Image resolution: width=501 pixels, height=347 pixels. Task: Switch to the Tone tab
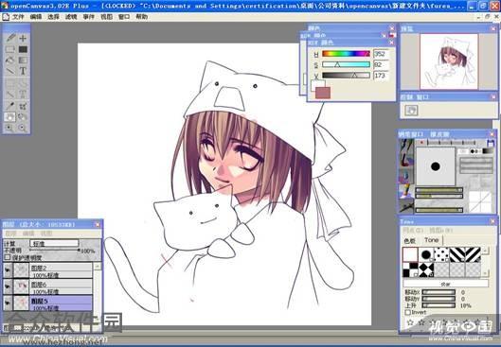[x=431, y=240]
